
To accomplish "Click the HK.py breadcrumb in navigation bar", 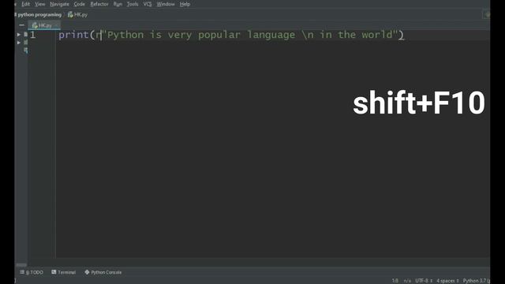I will 77,15.
